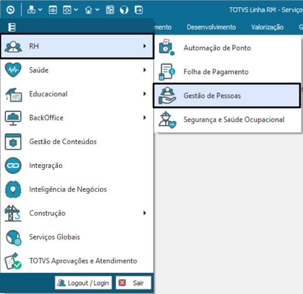Click the Construção crane icon

click(x=13, y=213)
